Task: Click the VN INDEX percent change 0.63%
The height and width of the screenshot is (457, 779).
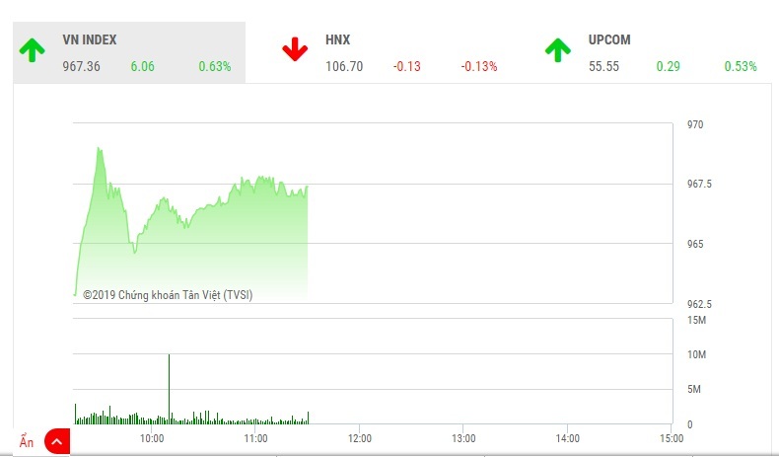Action: tap(214, 66)
